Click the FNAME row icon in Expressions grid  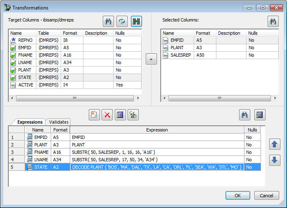pyautogui.click(x=29, y=152)
